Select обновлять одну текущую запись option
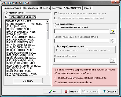The height and width of the screenshot is (97, 121). [x=56, y=78]
